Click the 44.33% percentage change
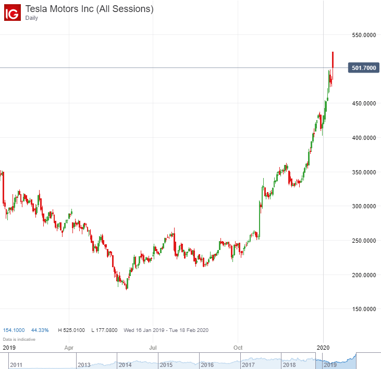 pyautogui.click(x=40, y=330)
